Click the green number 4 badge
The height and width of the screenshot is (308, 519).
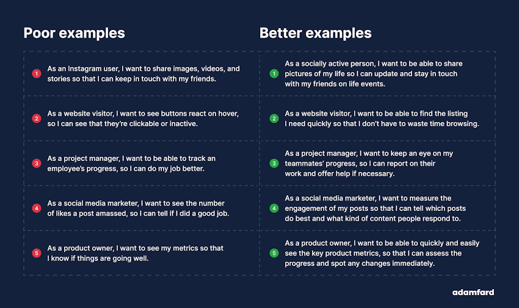pos(274,208)
